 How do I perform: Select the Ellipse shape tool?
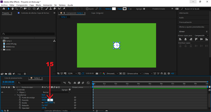point(34,9)
